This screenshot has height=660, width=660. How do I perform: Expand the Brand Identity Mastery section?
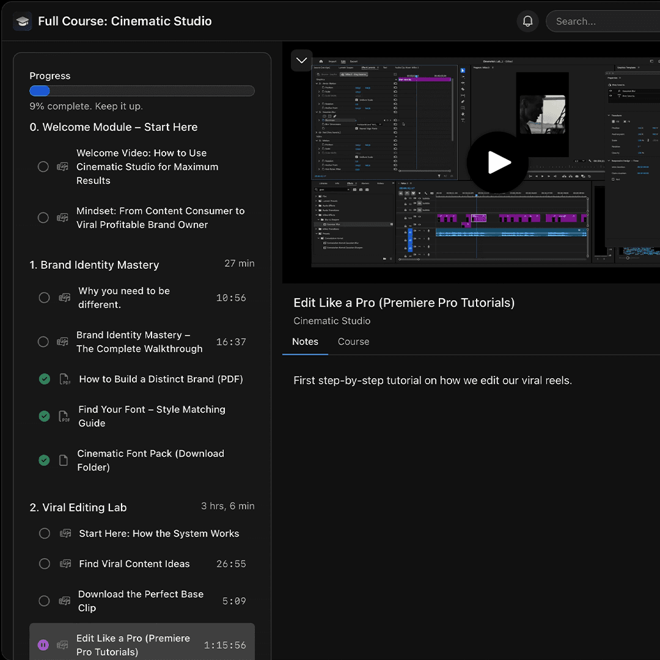94,265
